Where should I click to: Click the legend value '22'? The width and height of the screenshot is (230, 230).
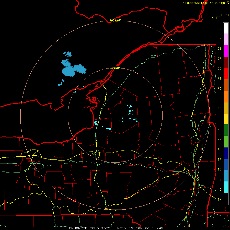pos(220,139)
